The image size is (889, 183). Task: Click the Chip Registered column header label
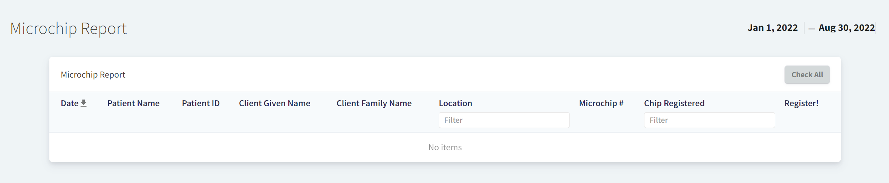pos(674,103)
